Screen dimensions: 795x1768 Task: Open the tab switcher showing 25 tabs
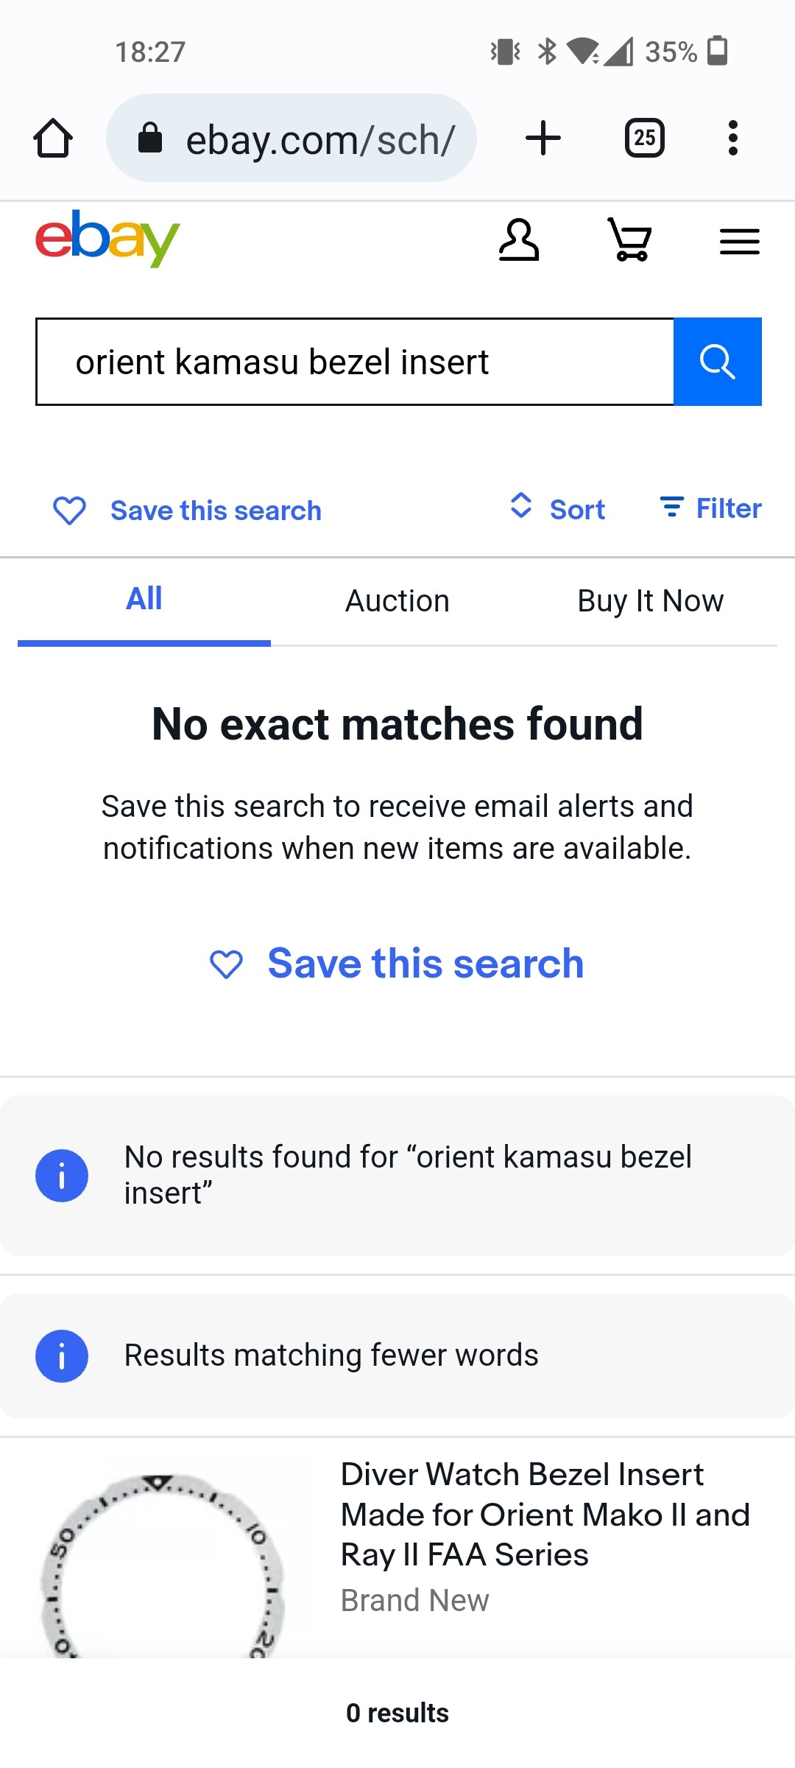pyautogui.click(x=644, y=138)
